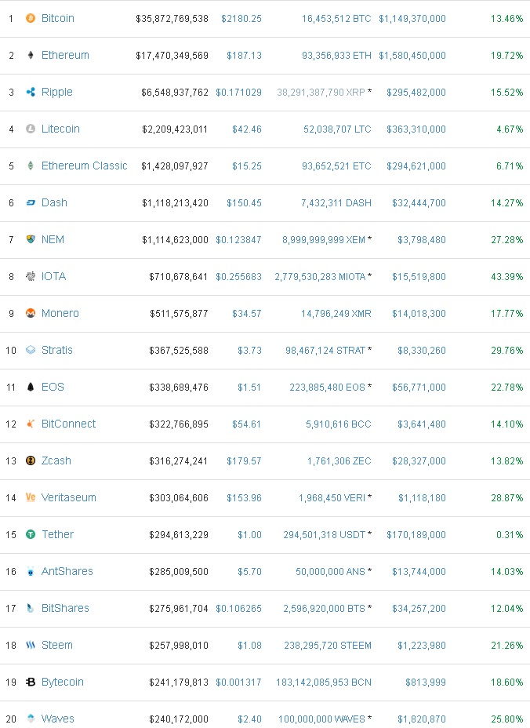Open the Ripple name link
530x728 pixels.
56,92
